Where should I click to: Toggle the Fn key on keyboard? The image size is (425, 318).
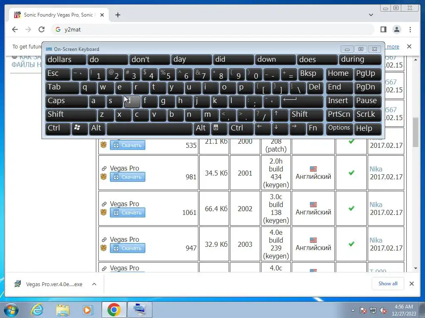click(315, 129)
